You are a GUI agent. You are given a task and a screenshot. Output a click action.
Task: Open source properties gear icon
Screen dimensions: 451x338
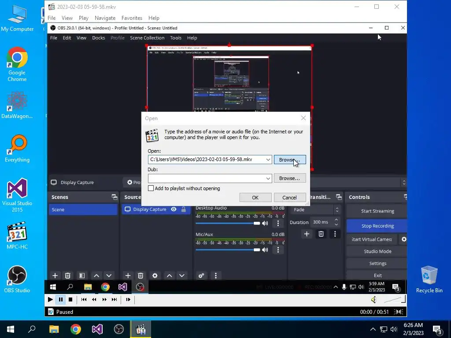[x=155, y=276]
